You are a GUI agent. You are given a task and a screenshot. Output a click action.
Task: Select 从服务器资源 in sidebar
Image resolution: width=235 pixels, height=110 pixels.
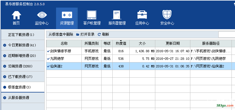coord(23,98)
